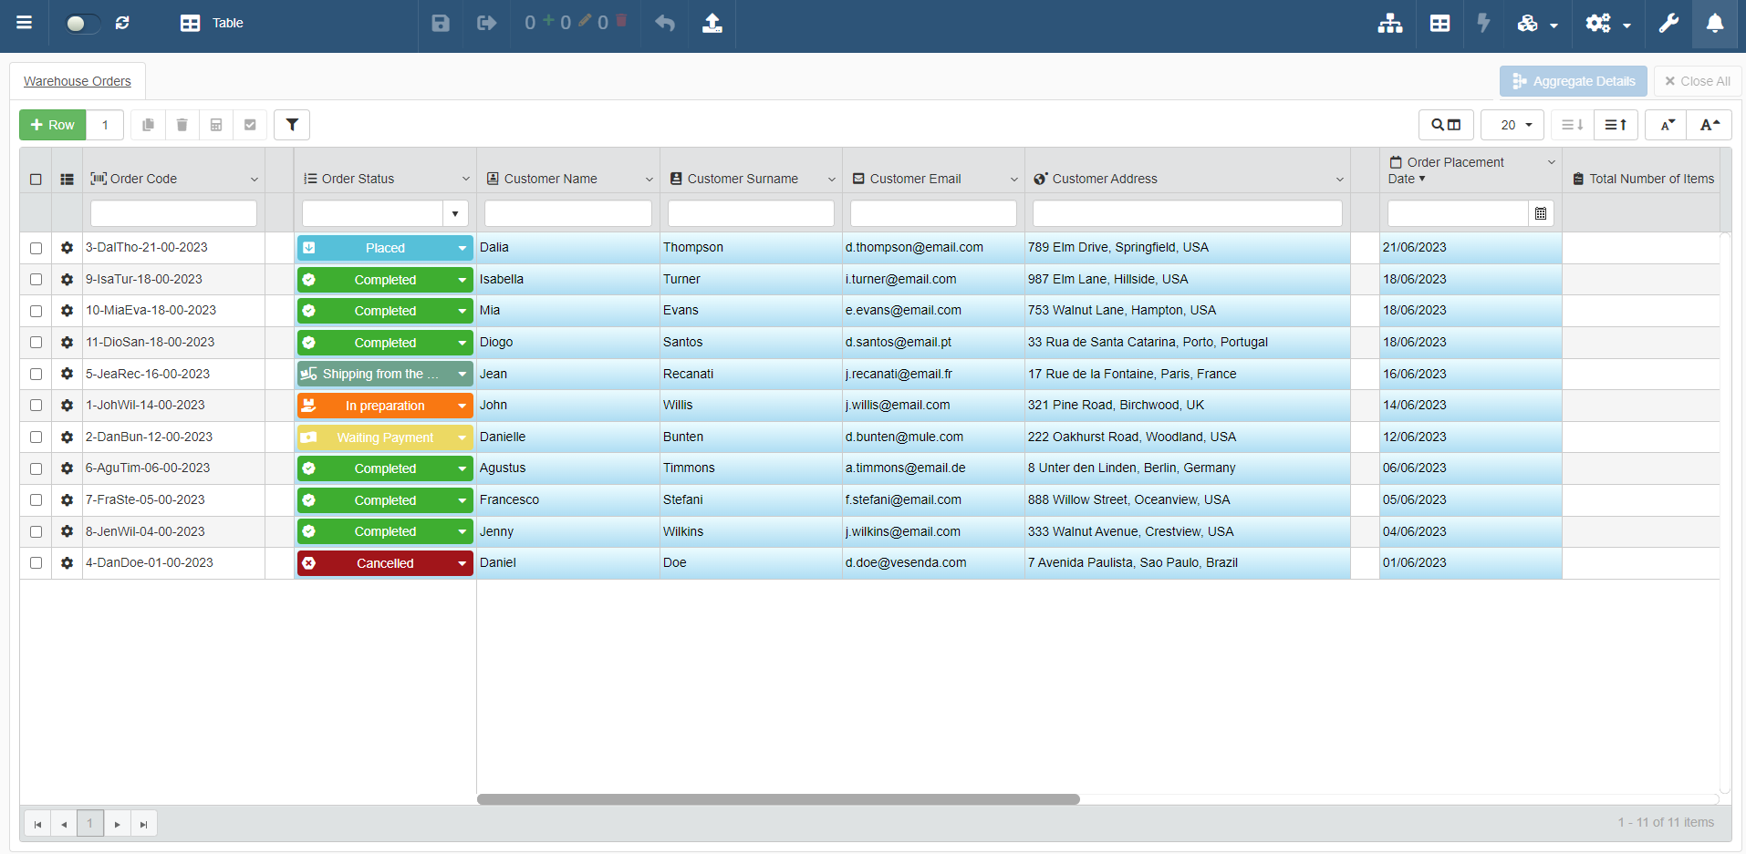Click the refresh arrows icon
The height and width of the screenshot is (854, 1746).
[122, 23]
